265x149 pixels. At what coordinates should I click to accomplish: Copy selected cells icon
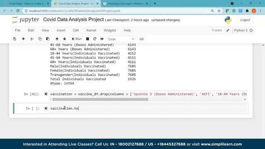pos(40,39)
